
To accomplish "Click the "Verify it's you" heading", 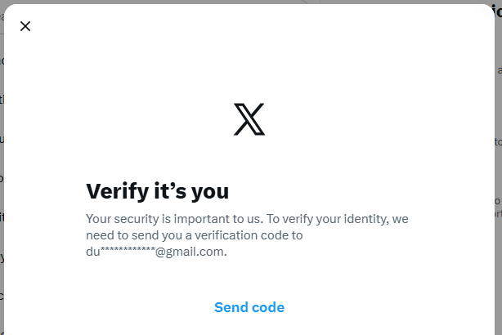I will 158,191.
